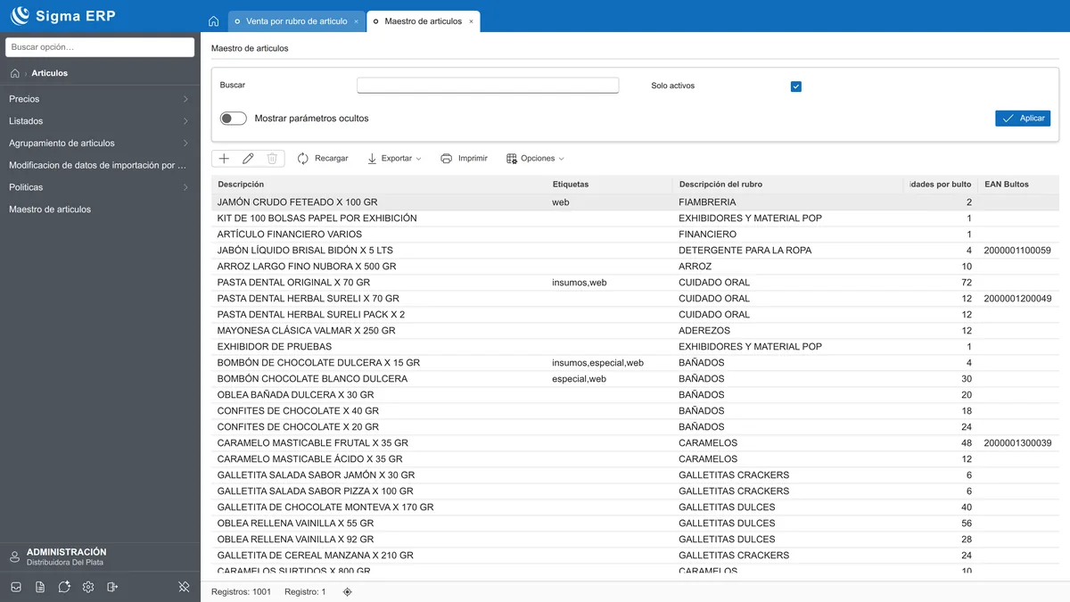Toggle the Solo activos checkbox
The image size is (1070, 602).
point(796,87)
